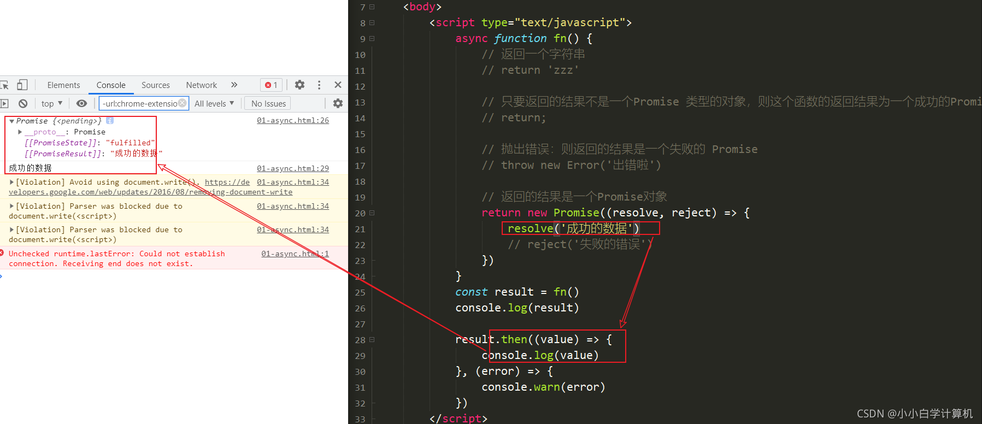
Task: Click the red error count badge
Action: click(x=272, y=85)
